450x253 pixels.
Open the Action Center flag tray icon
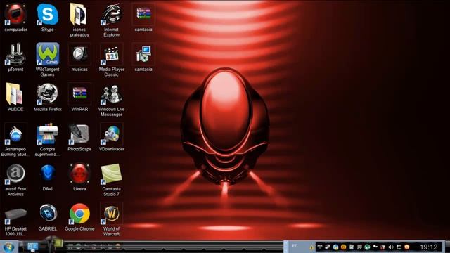[x=375, y=247]
